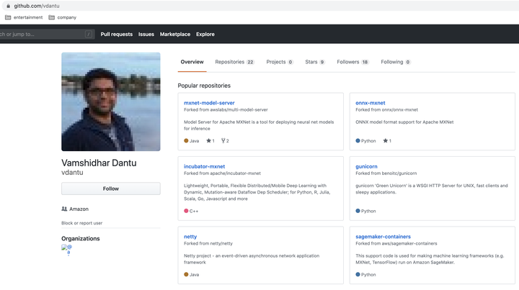Viewport: 519px width, 290px height.
Task: Click the company bookmark folder icon
Action: 51,17
